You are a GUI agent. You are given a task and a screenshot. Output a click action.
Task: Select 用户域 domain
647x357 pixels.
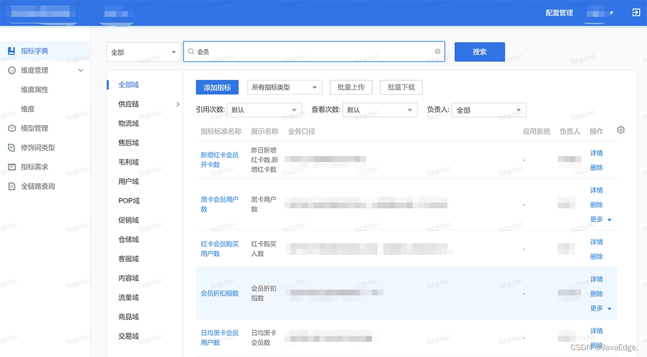click(129, 182)
